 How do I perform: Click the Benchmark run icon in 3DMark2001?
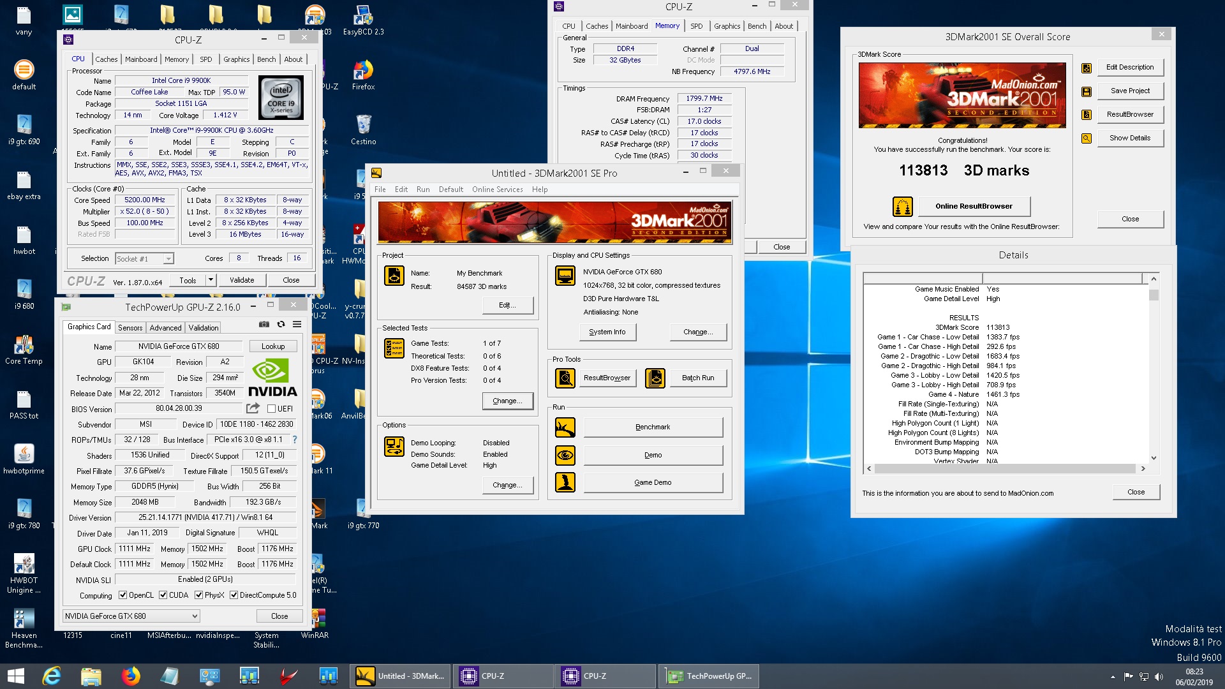[x=565, y=427]
